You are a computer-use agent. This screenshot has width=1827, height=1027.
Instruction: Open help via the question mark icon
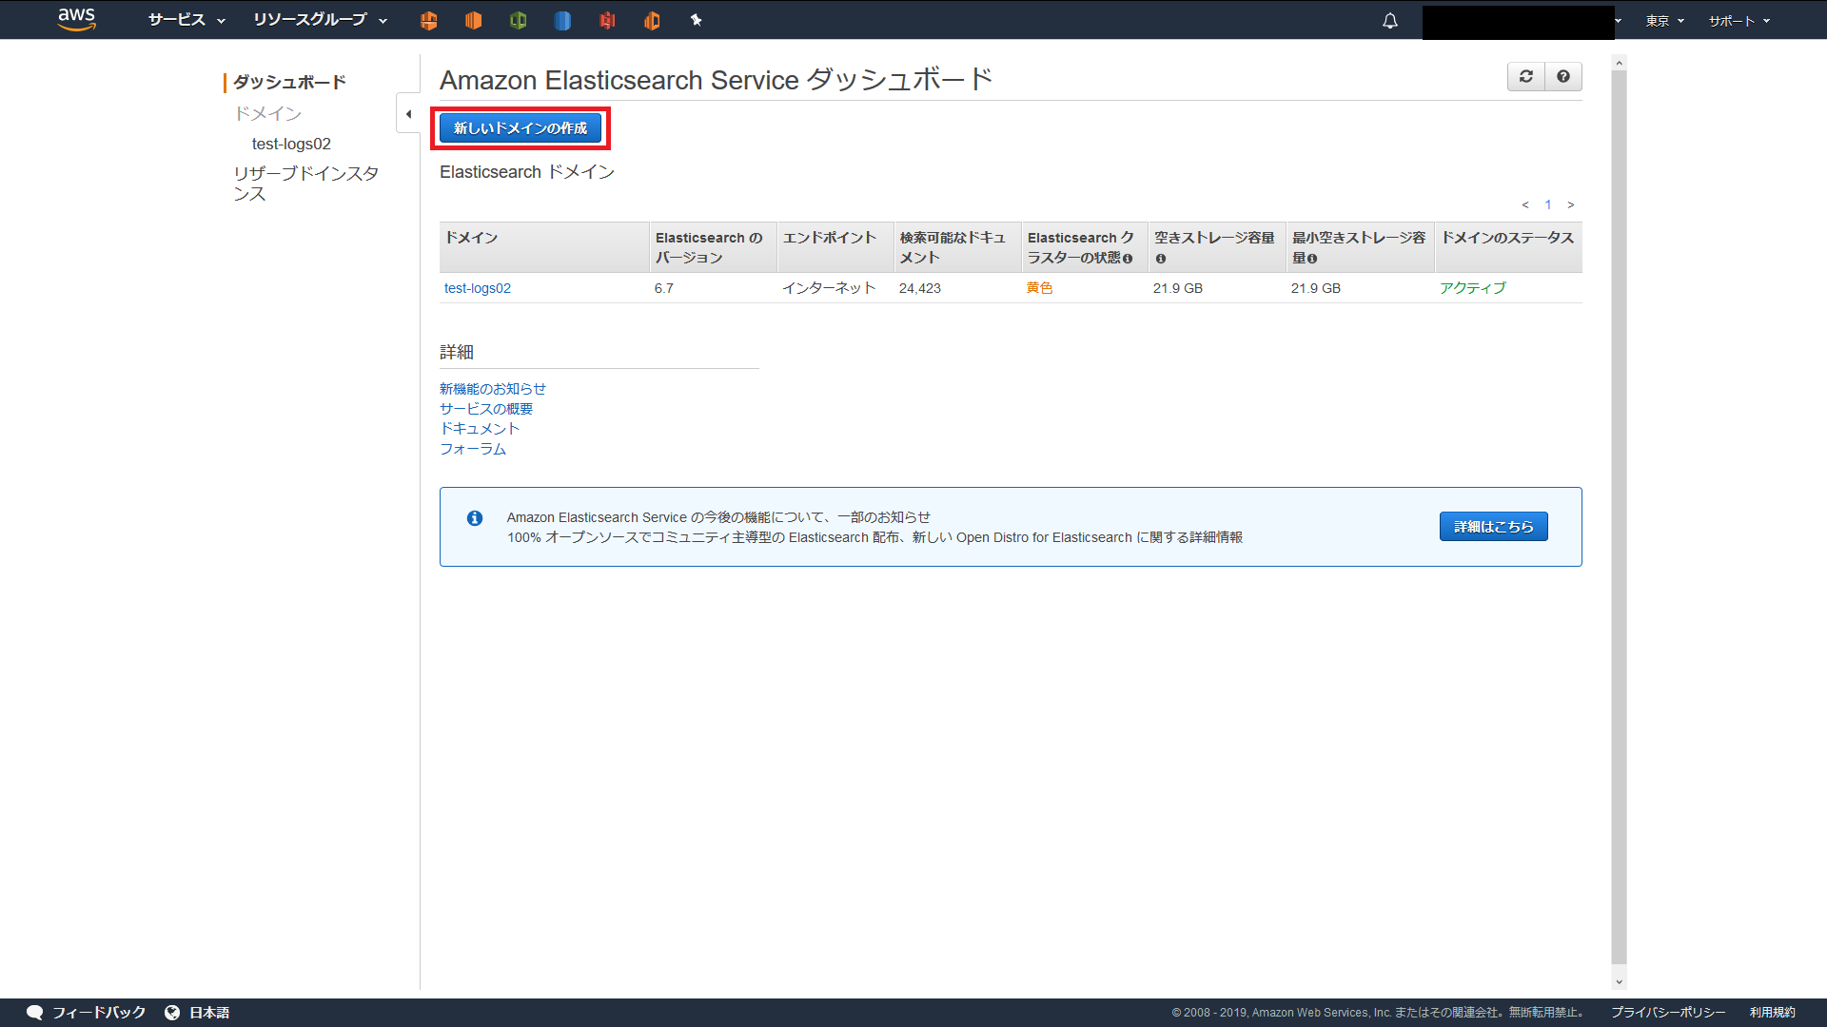[x=1562, y=76]
